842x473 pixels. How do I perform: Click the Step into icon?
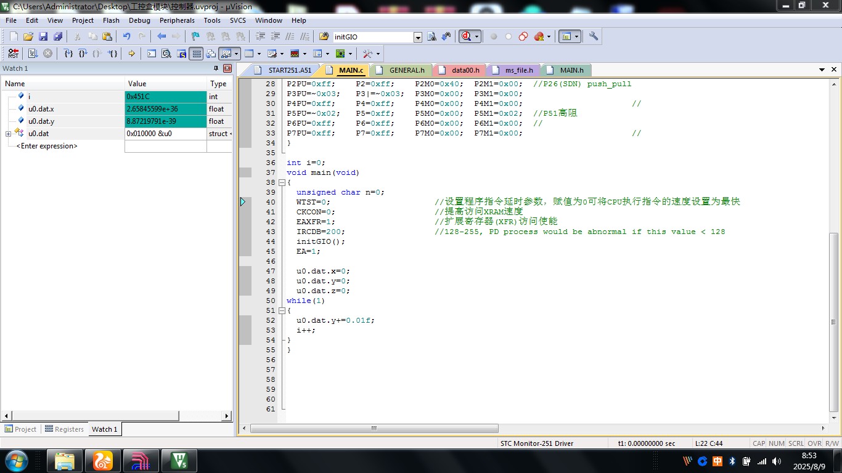tap(68, 54)
